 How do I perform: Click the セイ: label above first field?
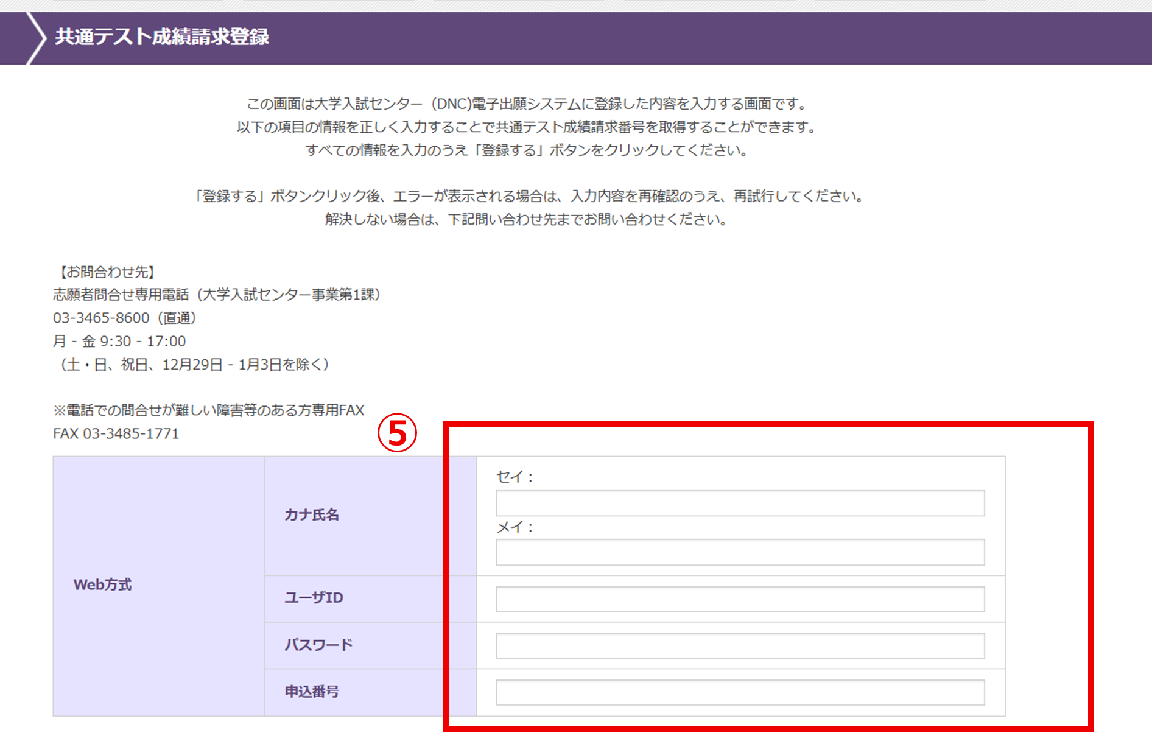515,477
